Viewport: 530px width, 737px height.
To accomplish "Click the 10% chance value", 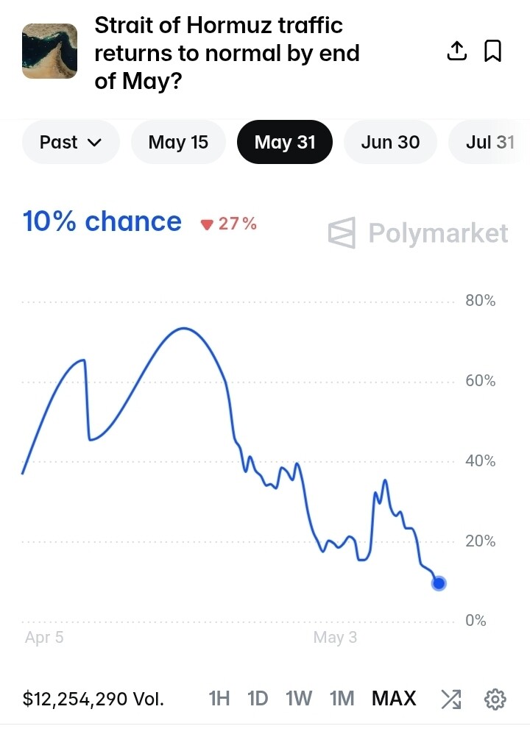I will point(102,221).
